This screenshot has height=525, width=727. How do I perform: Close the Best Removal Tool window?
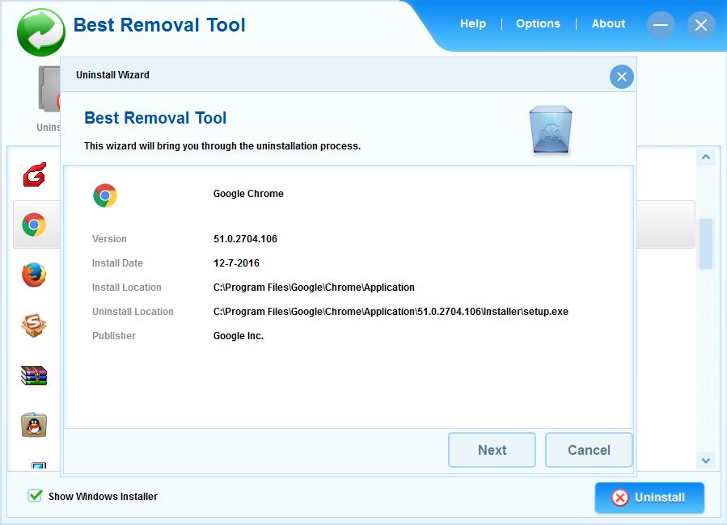point(701,25)
